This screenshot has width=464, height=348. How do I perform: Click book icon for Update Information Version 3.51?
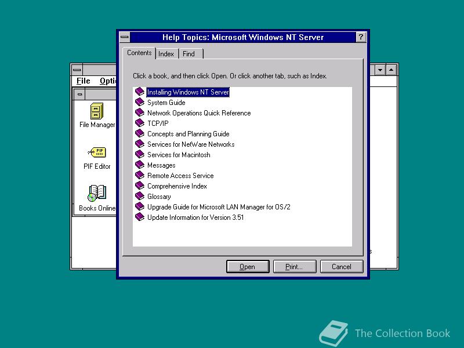[x=140, y=217]
